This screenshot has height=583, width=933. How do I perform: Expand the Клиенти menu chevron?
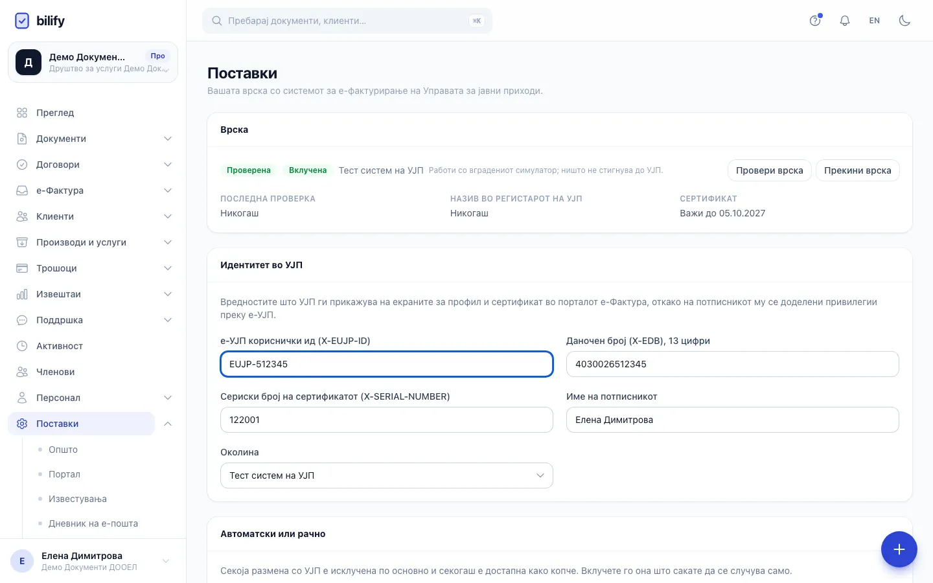pyautogui.click(x=168, y=216)
